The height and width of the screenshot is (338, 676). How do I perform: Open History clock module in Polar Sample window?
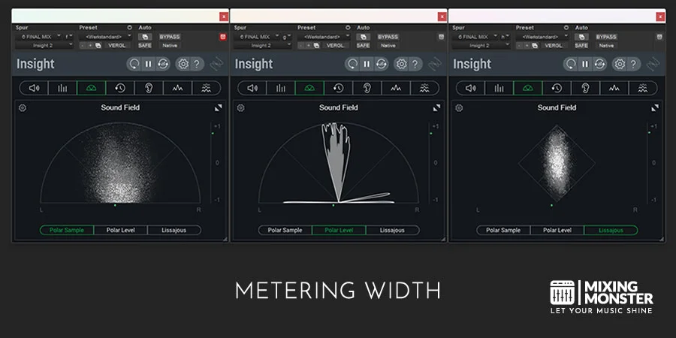(x=120, y=88)
